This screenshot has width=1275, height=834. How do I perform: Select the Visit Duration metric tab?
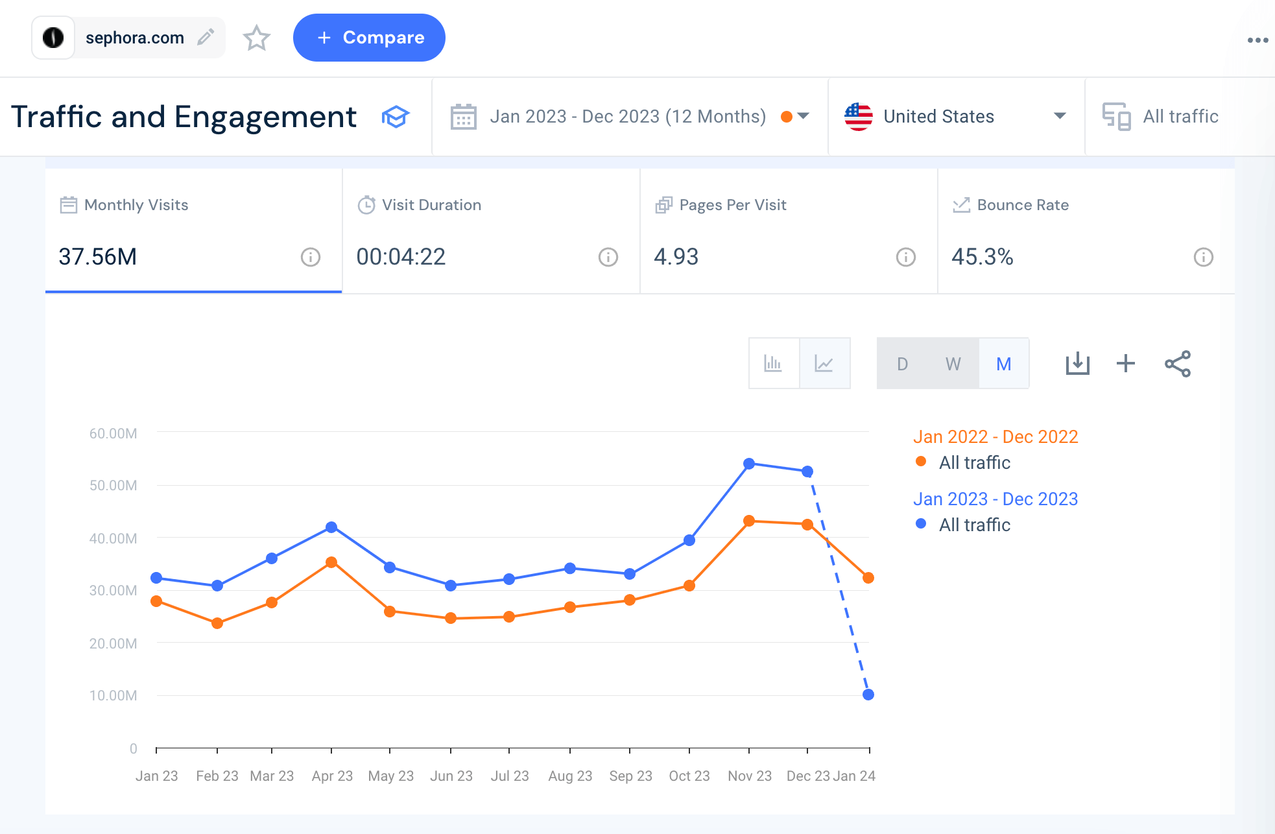pos(491,231)
